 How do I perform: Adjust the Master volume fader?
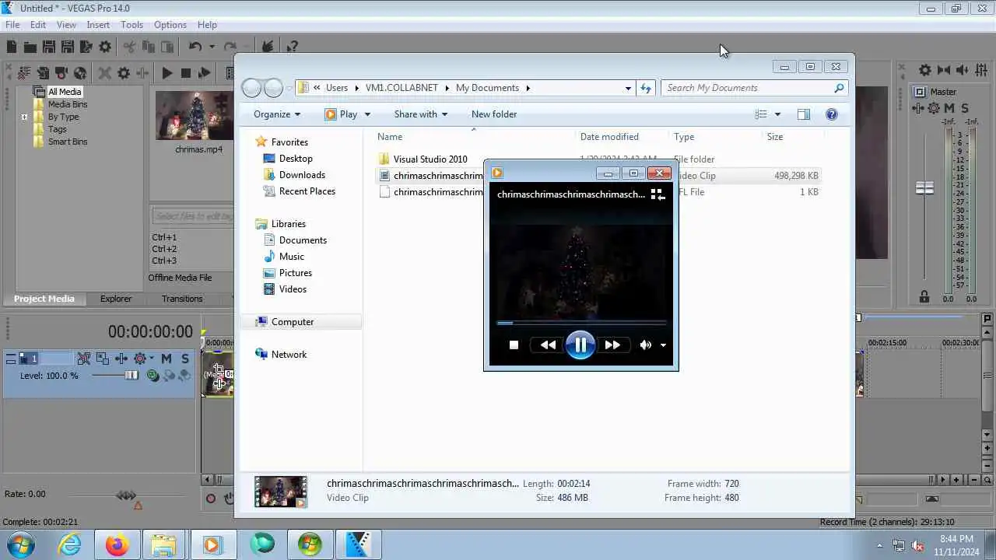tap(924, 188)
